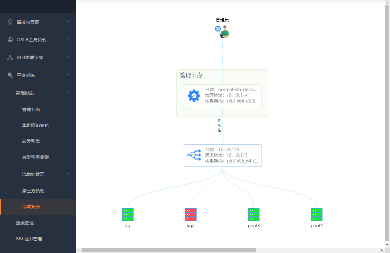Collapse the 平台系统 section chevron

68,75
